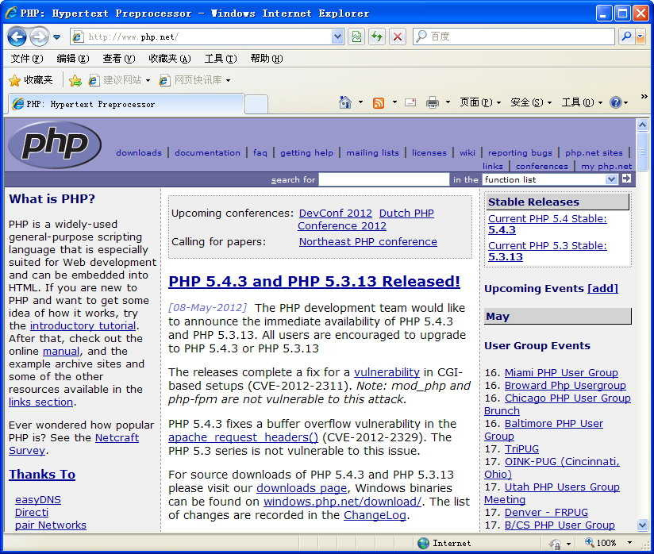Click the Internet zone globe status icon
The width and height of the screenshot is (654, 554).
[423, 543]
